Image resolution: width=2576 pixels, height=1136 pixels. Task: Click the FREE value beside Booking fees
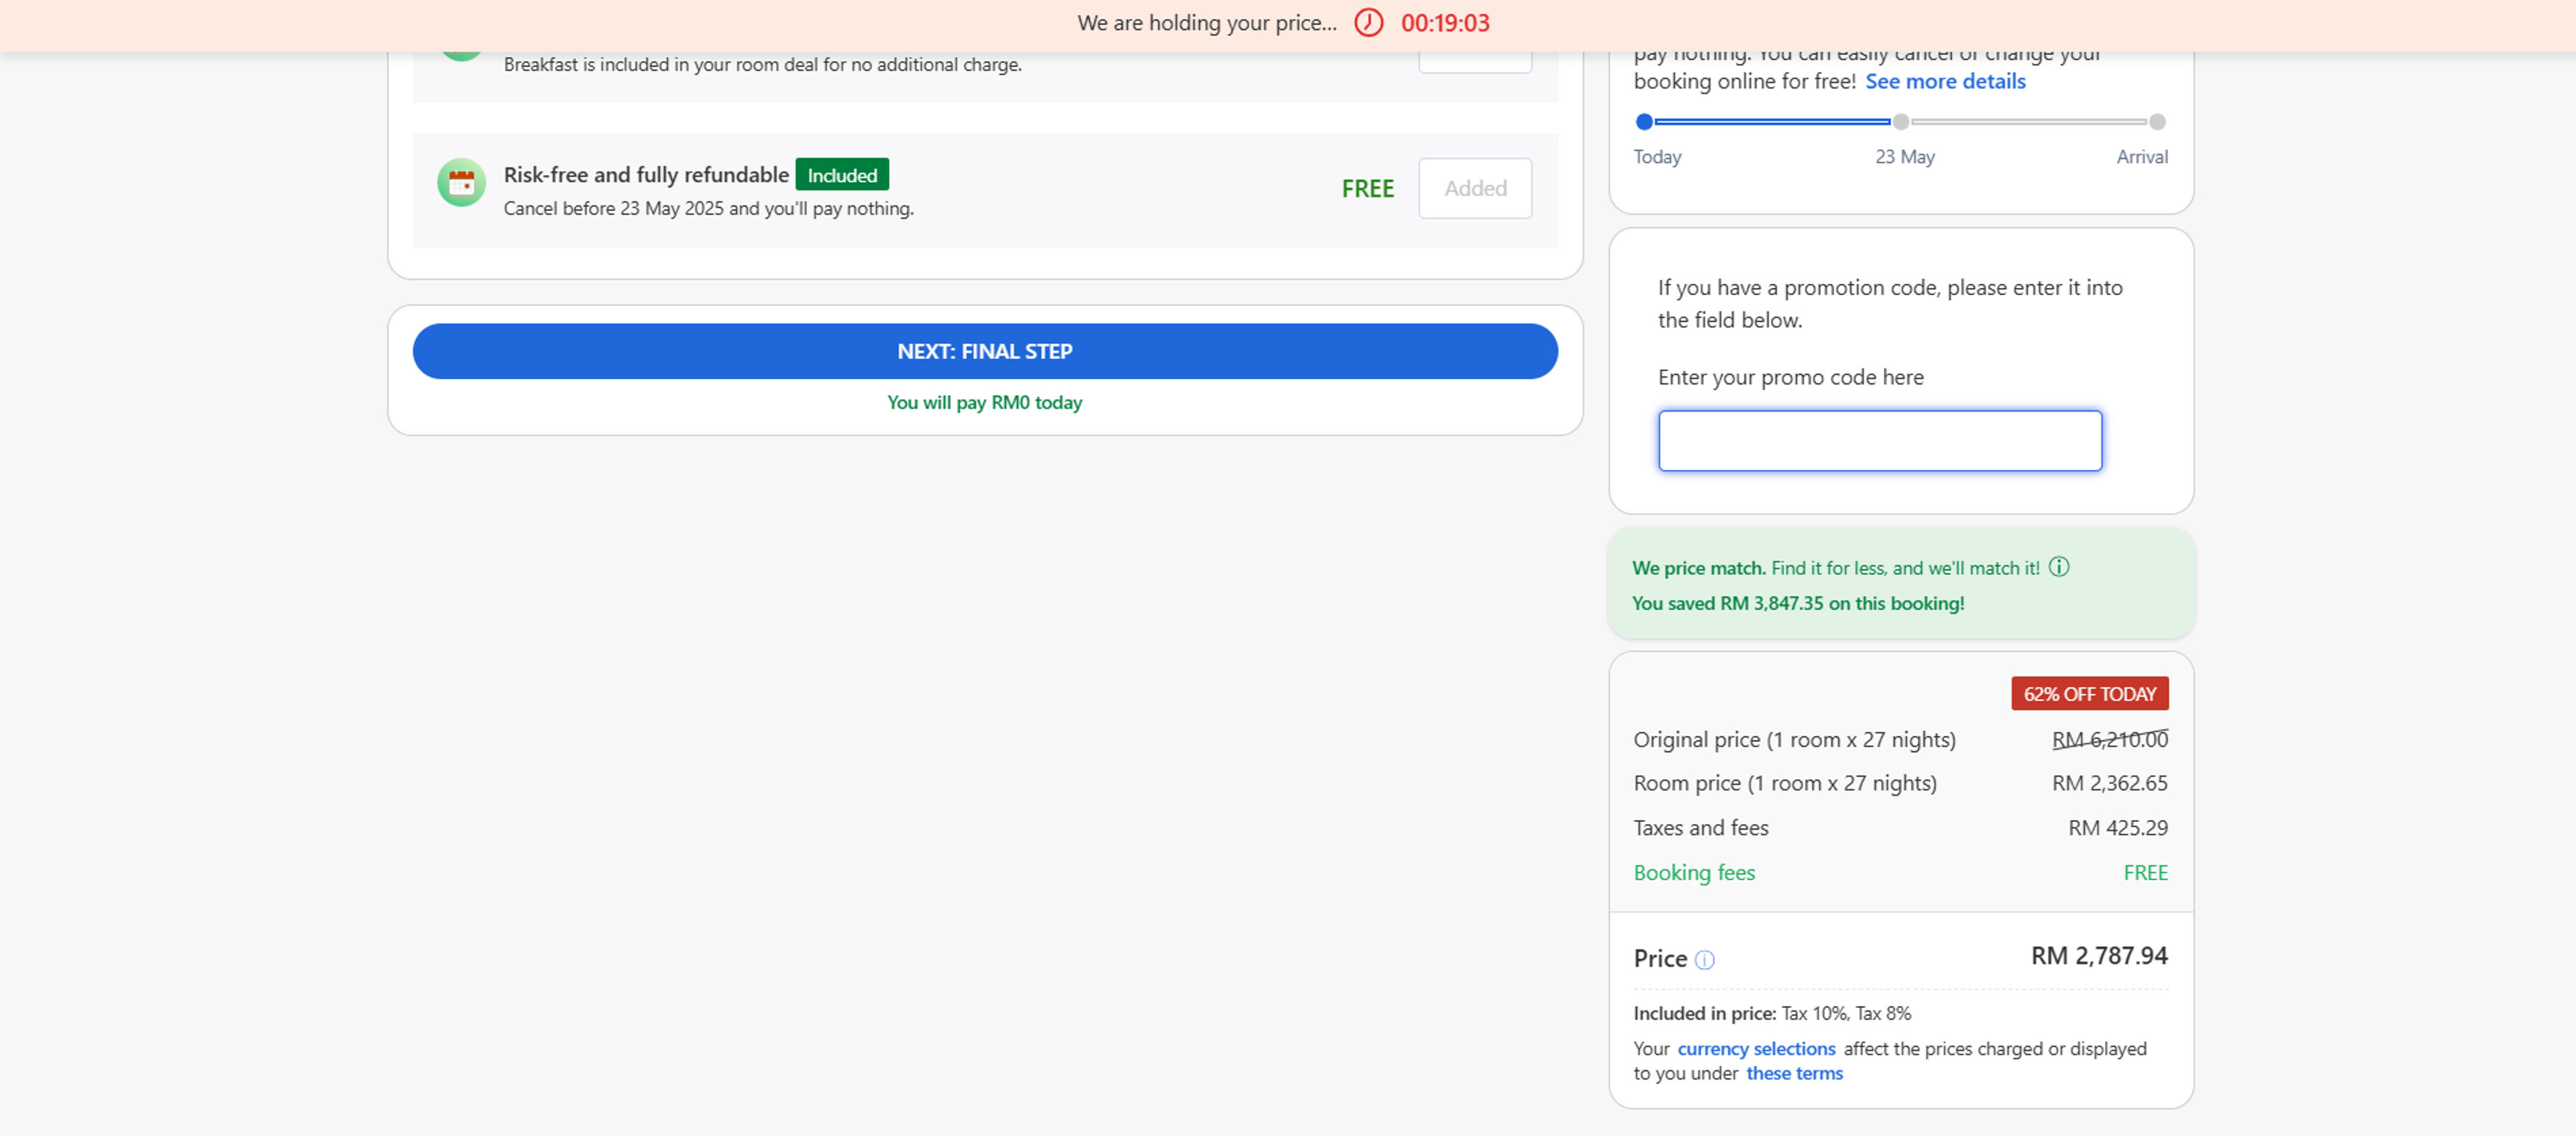[2145, 872]
